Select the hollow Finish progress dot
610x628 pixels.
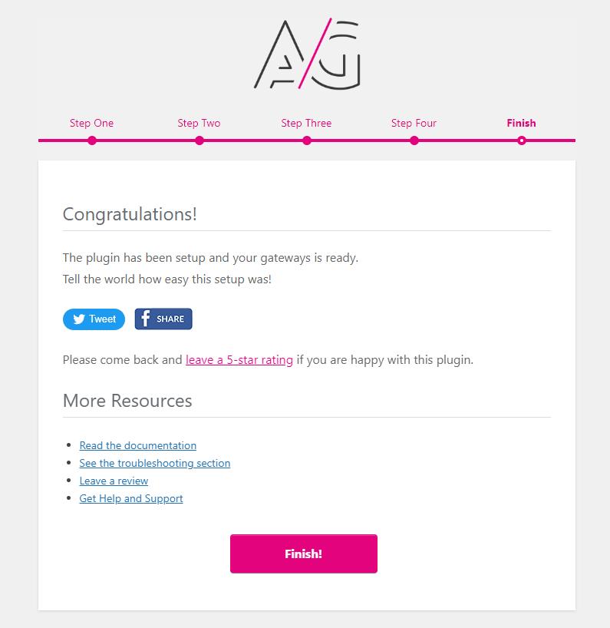(x=522, y=140)
